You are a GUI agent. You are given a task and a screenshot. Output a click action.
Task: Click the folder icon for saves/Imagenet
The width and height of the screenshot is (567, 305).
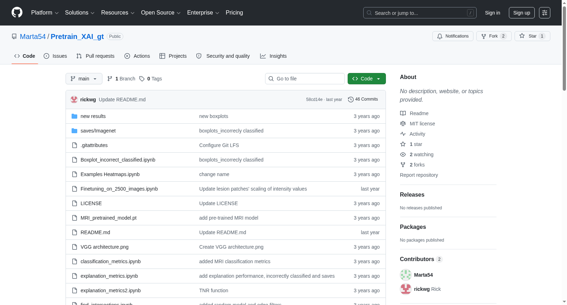[x=74, y=131]
